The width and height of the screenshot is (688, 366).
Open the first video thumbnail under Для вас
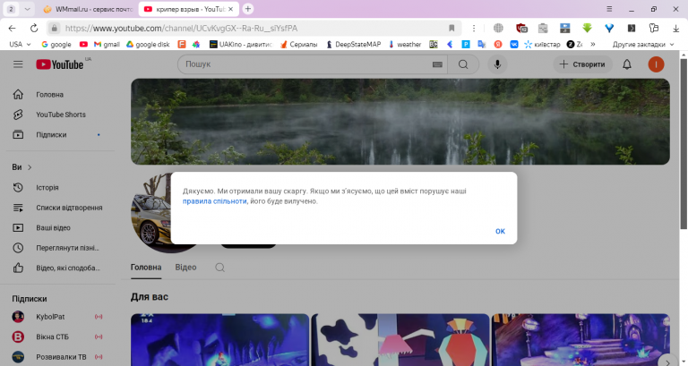219,340
